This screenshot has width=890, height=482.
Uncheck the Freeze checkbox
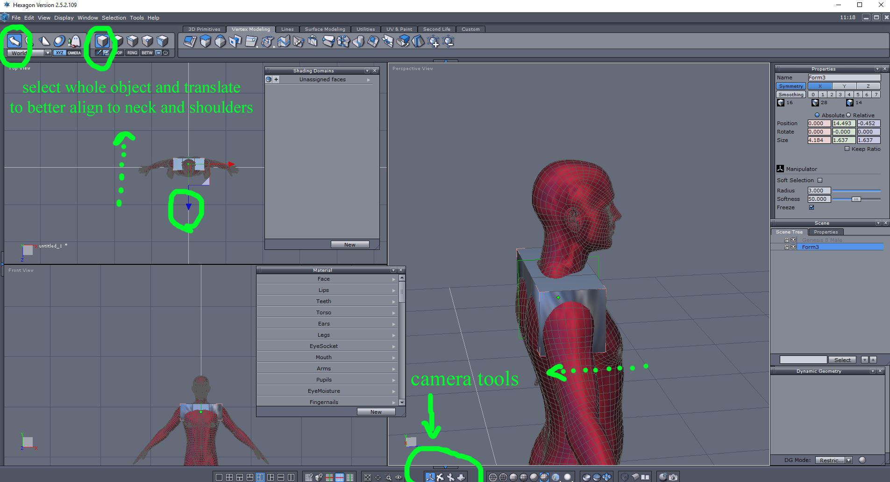point(812,207)
